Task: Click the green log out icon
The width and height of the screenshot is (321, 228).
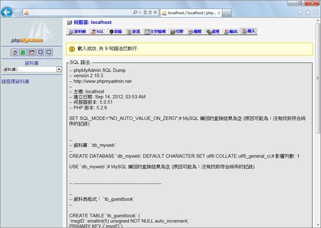Action: coord(23,53)
